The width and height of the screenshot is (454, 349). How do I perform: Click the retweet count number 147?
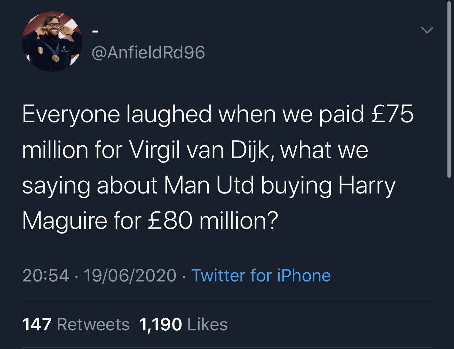(x=37, y=325)
